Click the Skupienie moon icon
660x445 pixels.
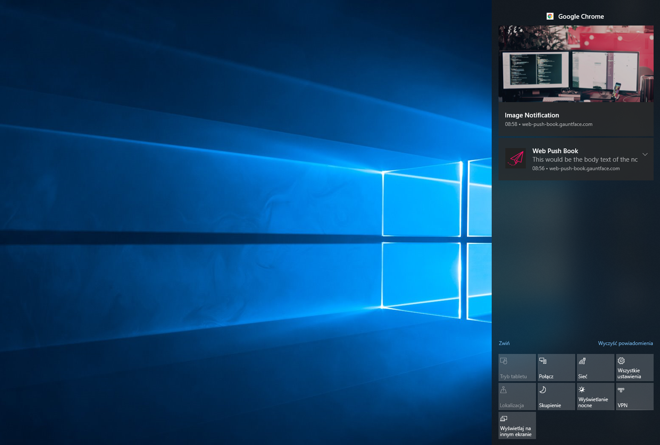(543, 390)
